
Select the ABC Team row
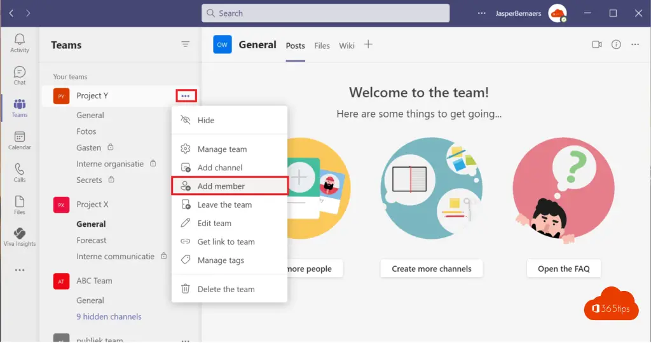pyautogui.click(x=94, y=281)
